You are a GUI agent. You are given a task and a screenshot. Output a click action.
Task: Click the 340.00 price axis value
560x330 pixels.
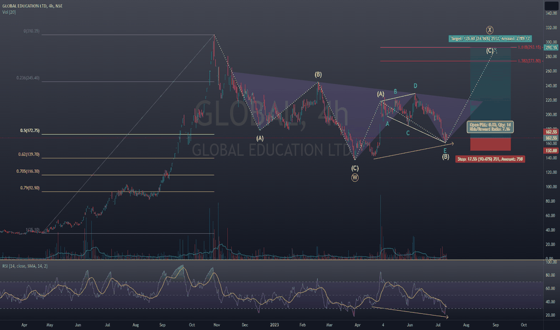(551, 13)
